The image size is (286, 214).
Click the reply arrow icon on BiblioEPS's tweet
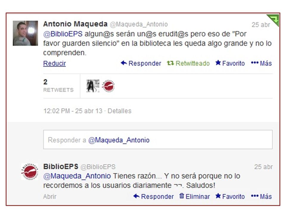click(136, 196)
